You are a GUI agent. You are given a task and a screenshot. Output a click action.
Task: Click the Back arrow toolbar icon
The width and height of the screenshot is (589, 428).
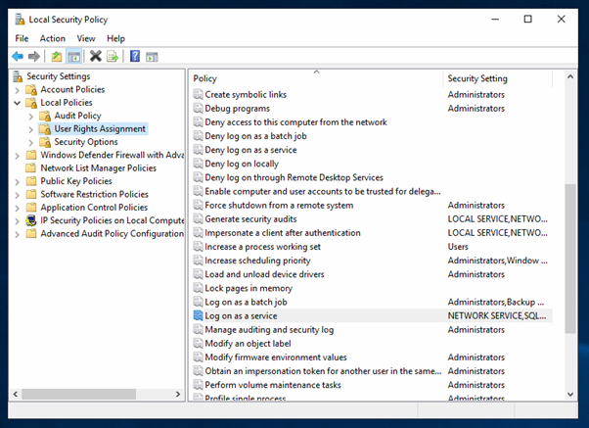pyautogui.click(x=18, y=57)
